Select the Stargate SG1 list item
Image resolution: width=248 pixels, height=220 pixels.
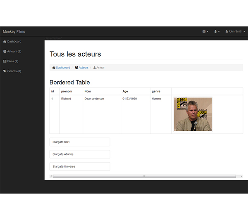coord(80,142)
